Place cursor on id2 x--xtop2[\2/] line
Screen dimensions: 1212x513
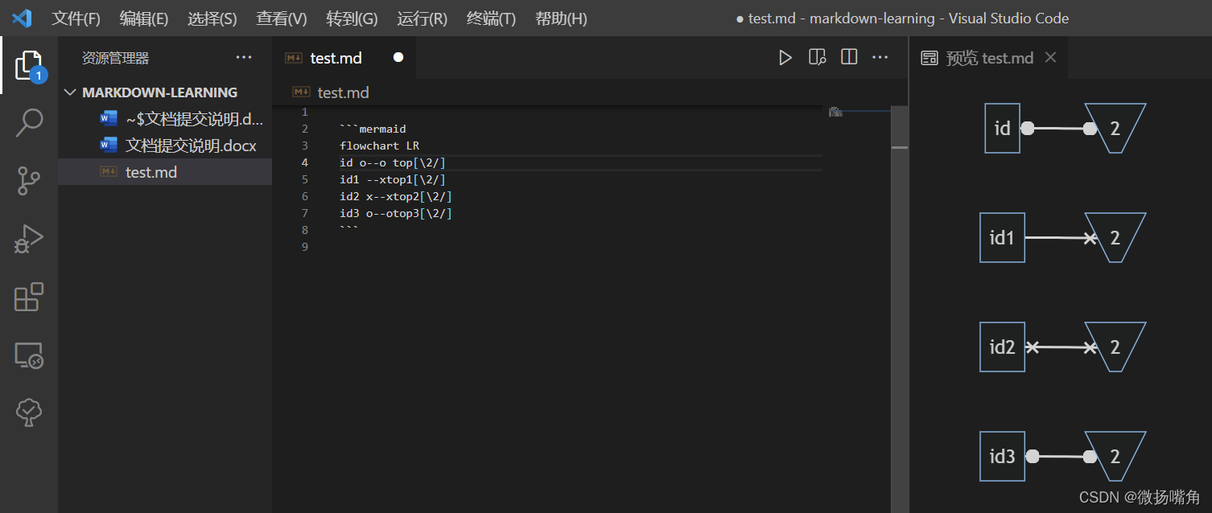click(x=396, y=196)
